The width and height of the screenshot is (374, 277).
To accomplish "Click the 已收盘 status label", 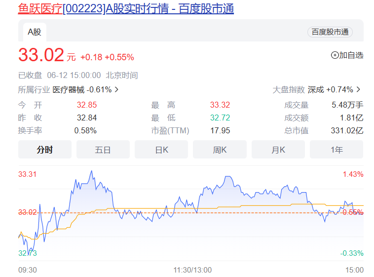I will (x=30, y=76).
